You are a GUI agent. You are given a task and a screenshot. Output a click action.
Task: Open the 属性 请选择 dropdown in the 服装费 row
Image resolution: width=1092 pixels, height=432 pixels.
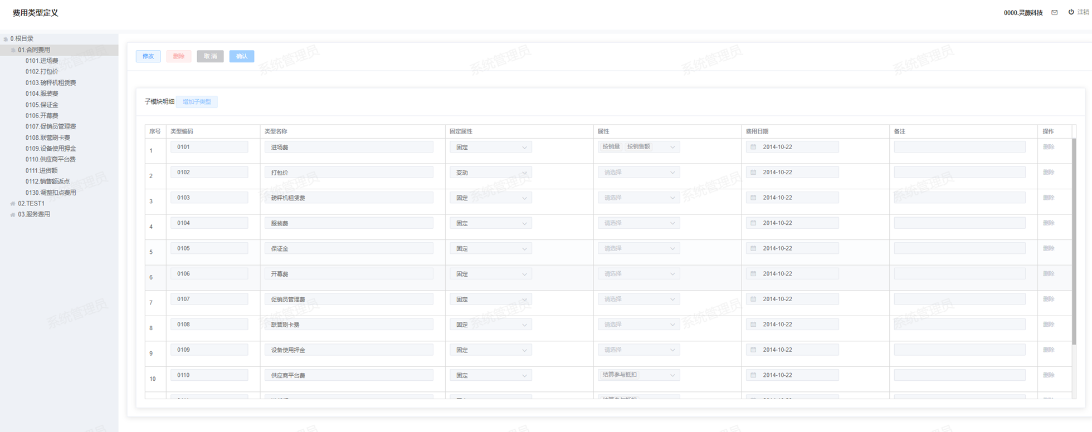pyautogui.click(x=638, y=223)
